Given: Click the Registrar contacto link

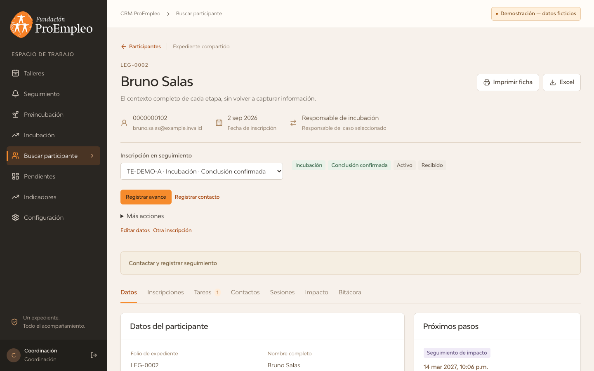Looking at the screenshot, I should 197,197.
